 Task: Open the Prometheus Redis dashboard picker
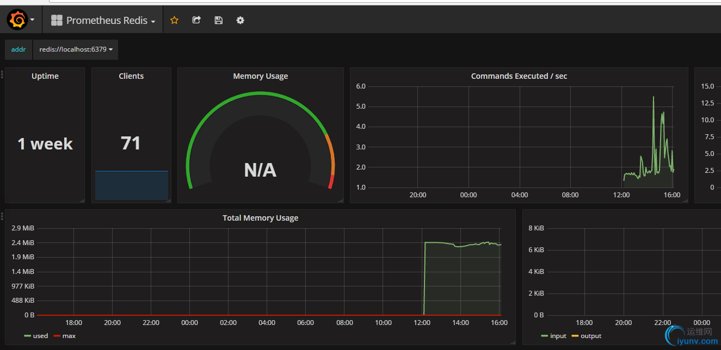[x=103, y=21]
